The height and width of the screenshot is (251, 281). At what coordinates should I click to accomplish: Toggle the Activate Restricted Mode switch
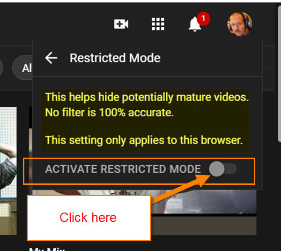click(223, 169)
